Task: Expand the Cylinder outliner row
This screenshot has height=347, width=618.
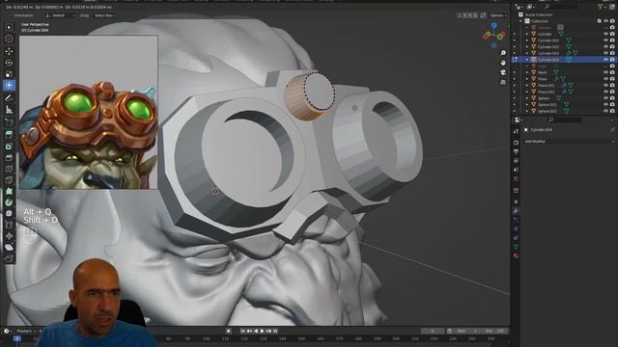Action: (x=527, y=34)
